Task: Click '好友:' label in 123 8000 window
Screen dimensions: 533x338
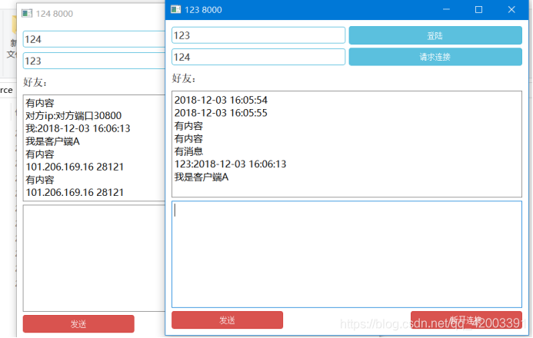Action: click(184, 78)
